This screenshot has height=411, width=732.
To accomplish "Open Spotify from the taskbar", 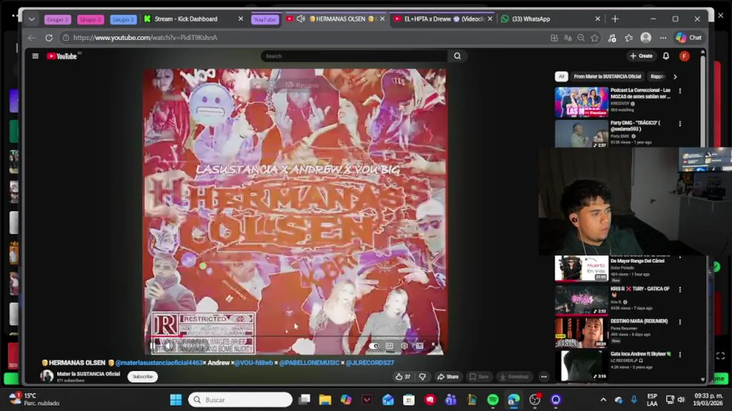I will click(493, 400).
